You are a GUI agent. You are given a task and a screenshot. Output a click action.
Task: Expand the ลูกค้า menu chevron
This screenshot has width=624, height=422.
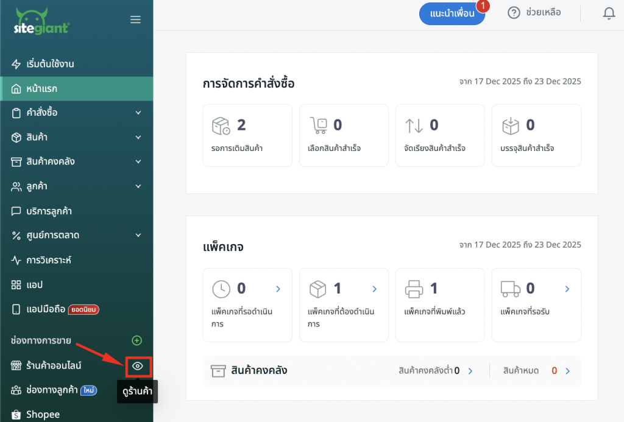pyautogui.click(x=138, y=186)
